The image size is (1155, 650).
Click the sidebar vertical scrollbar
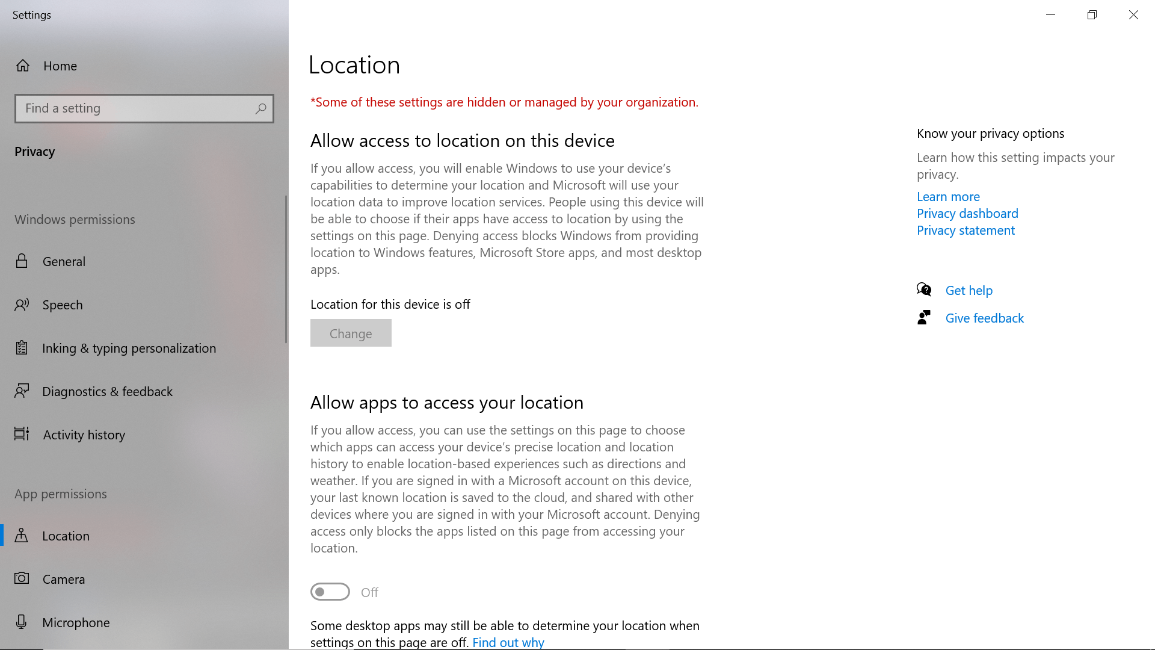[x=286, y=270]
